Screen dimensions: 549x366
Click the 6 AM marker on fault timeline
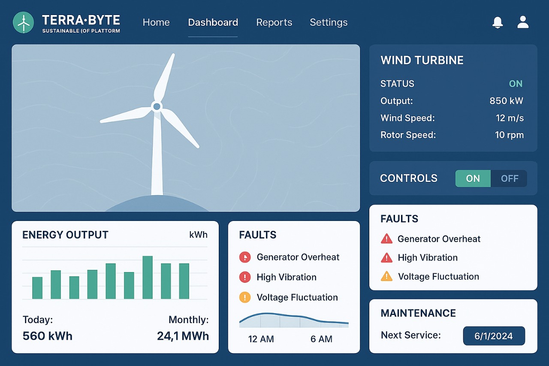tap(321, 339)
